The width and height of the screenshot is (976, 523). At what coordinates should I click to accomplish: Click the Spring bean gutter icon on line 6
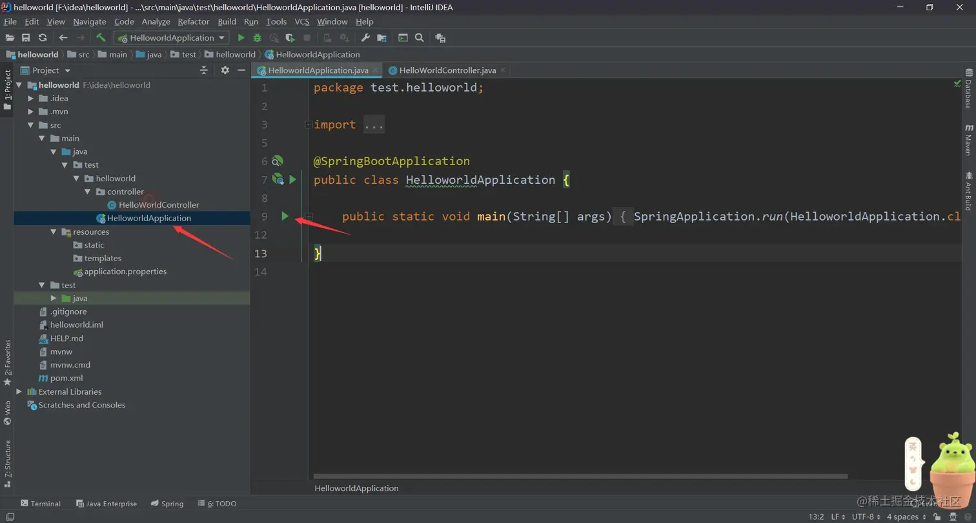tap(278, 161)
